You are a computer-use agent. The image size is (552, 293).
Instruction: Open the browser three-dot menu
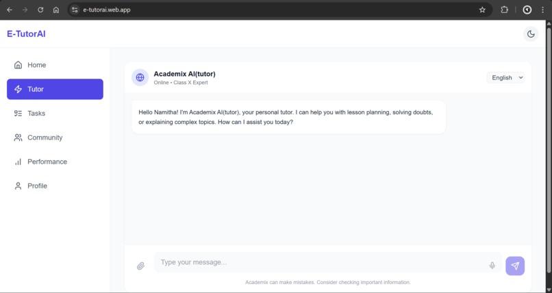click(x=542, y=10)
